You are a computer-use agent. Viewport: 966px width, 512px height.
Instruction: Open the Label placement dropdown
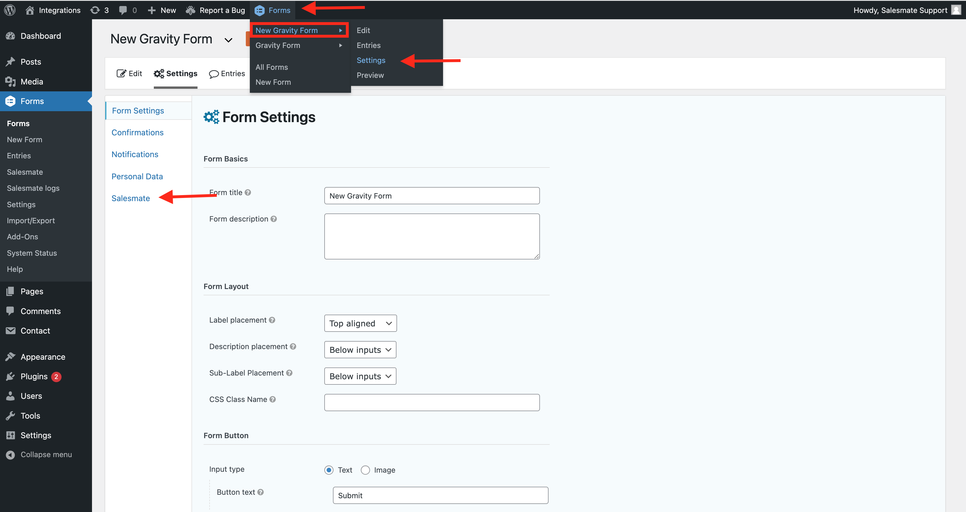(360, 324)
